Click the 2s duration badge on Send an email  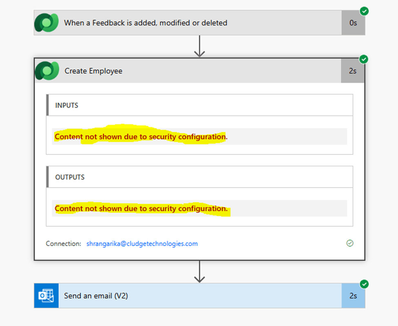[353, 296]
